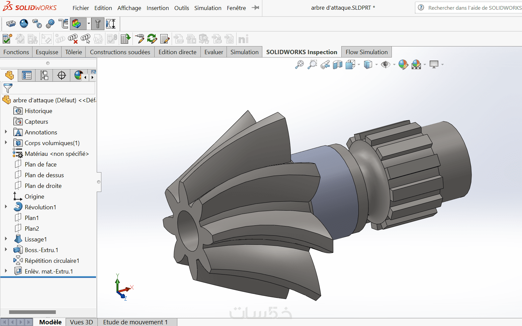Toggle the Toolbox bolt add-in icon

coord(98,24)
